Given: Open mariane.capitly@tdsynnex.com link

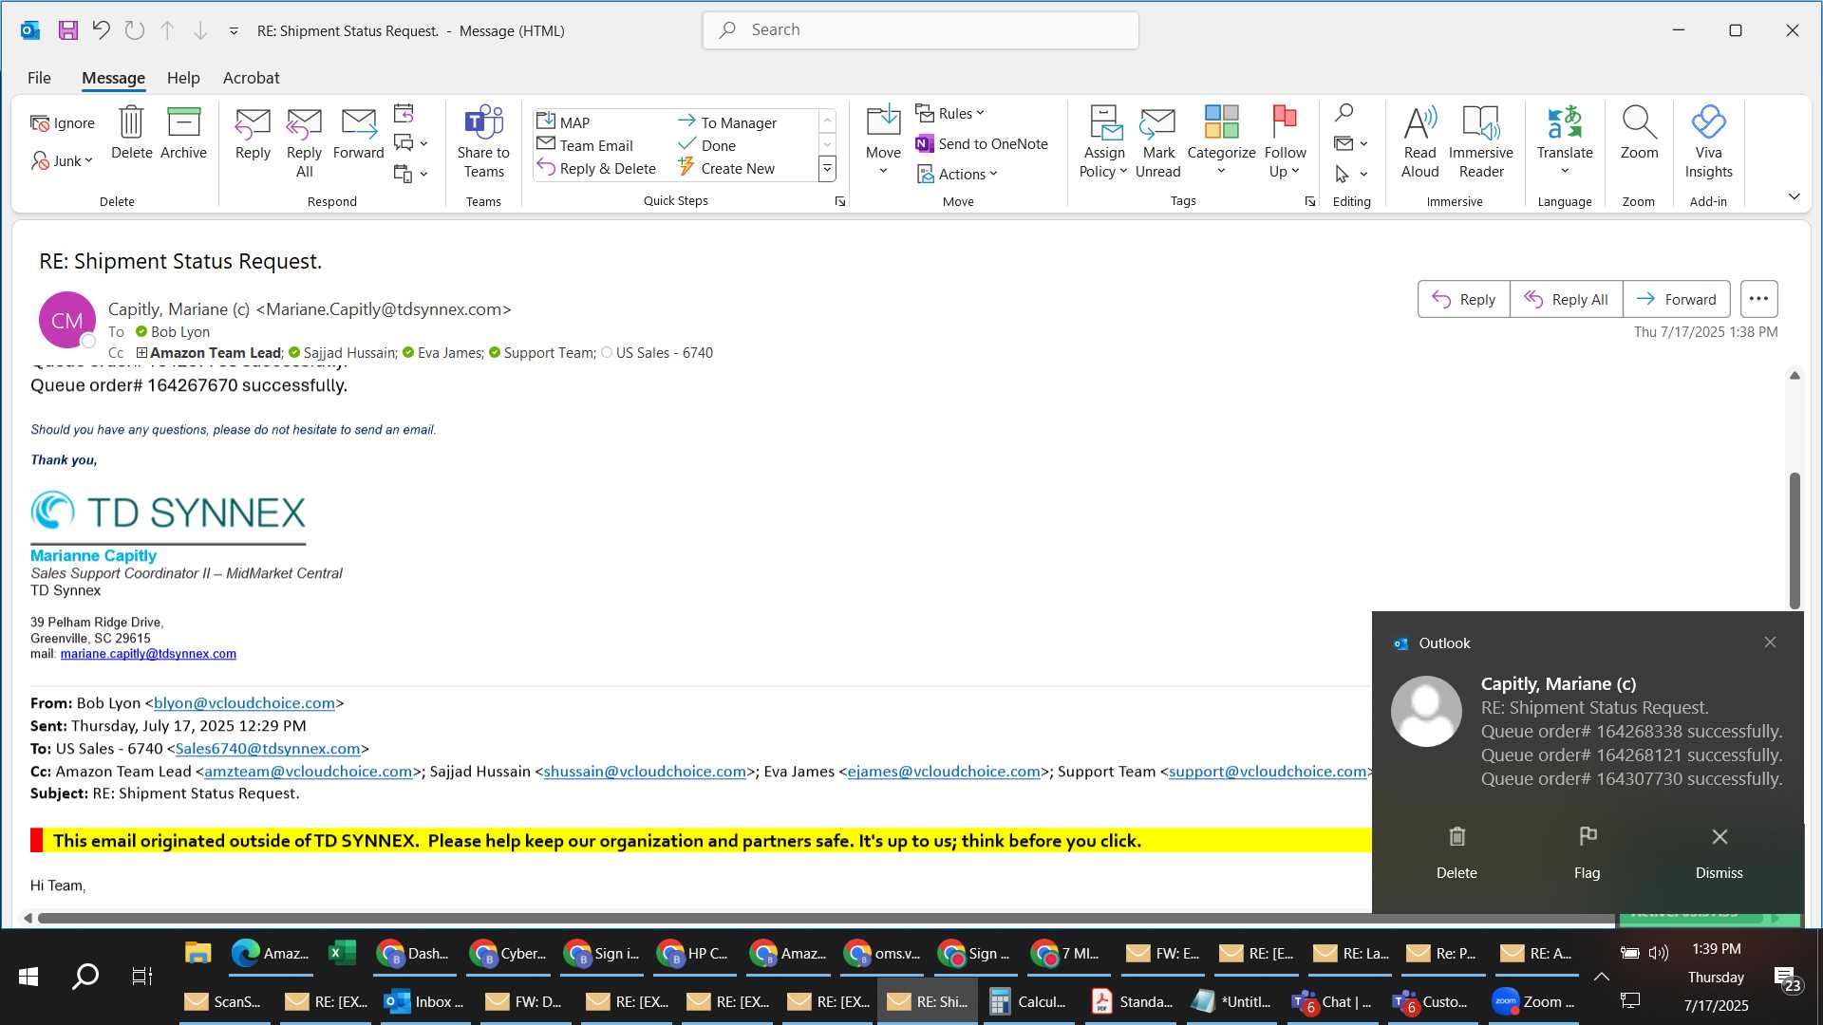Looking at the screenshot, I should click(x=148, y=654).
